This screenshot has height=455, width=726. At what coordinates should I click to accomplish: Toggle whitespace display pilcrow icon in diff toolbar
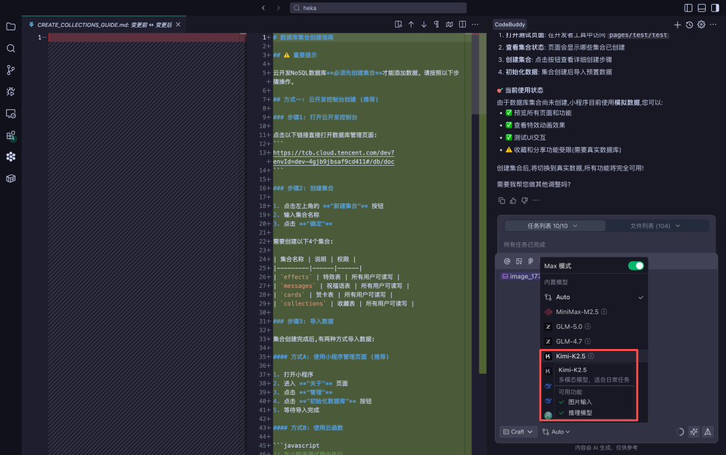click(436, 25)
